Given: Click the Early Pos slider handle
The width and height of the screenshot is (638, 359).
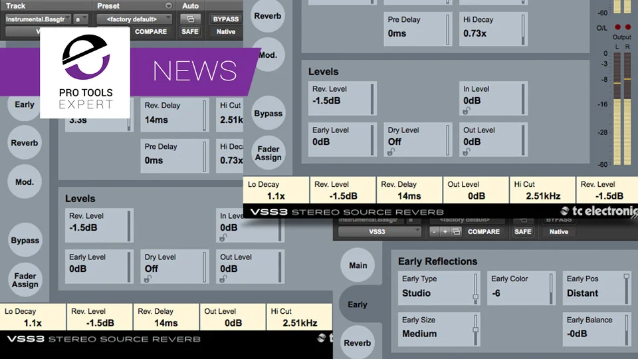Looking at the screenshot, I should pos(627,277).
